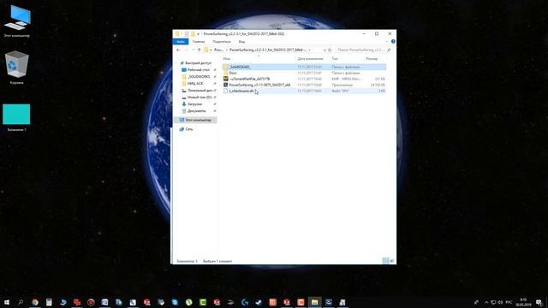Open the _SolidSQUAD_ folder row
Viewport: 548px width, 308px height.
pos(304,67)
